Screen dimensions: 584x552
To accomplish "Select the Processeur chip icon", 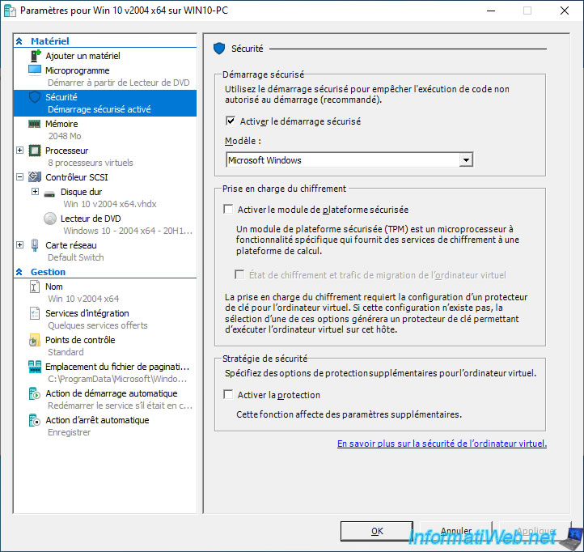I will [35, 151].
